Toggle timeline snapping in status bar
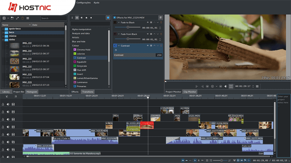291x163 pixels. 249,160
